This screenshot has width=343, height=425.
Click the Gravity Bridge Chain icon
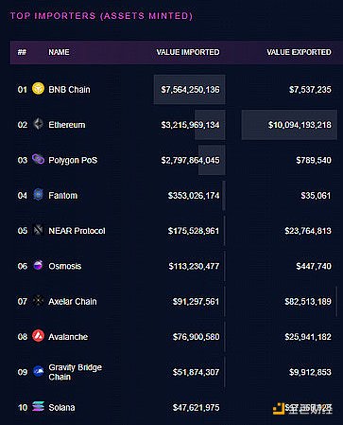[x=38, y=371]
